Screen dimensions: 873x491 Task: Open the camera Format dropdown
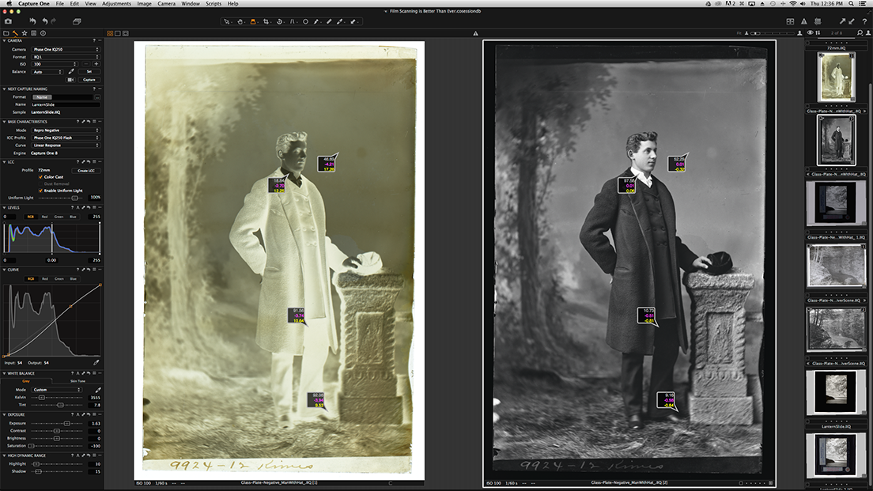pos(65,57)
